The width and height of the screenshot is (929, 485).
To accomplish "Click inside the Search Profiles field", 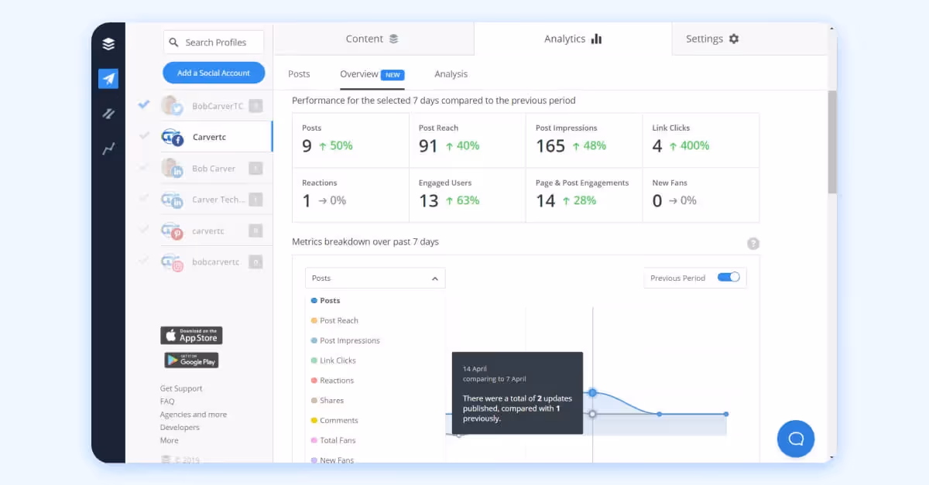I will point(217,42).
